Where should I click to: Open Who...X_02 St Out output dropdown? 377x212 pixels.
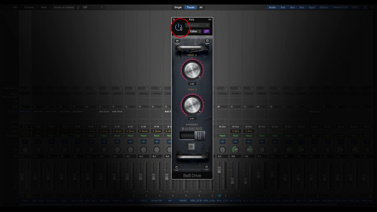(222, 127)
